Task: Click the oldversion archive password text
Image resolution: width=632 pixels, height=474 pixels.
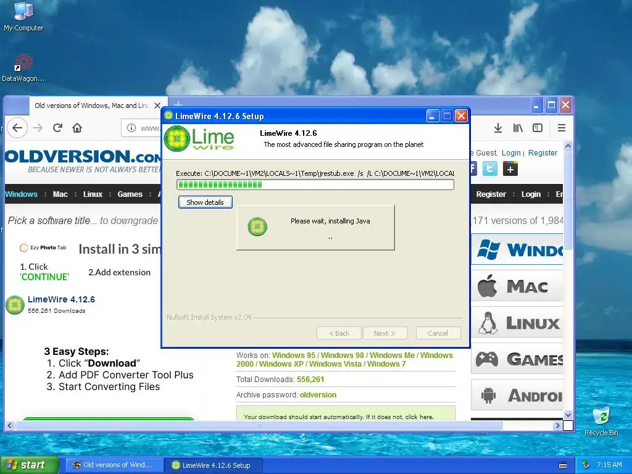Action: tap(318, 394)
